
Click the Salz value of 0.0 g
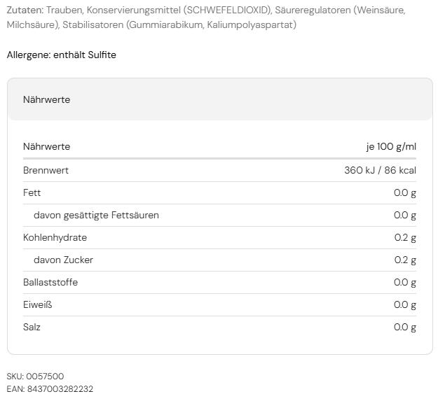coord(404,327)
